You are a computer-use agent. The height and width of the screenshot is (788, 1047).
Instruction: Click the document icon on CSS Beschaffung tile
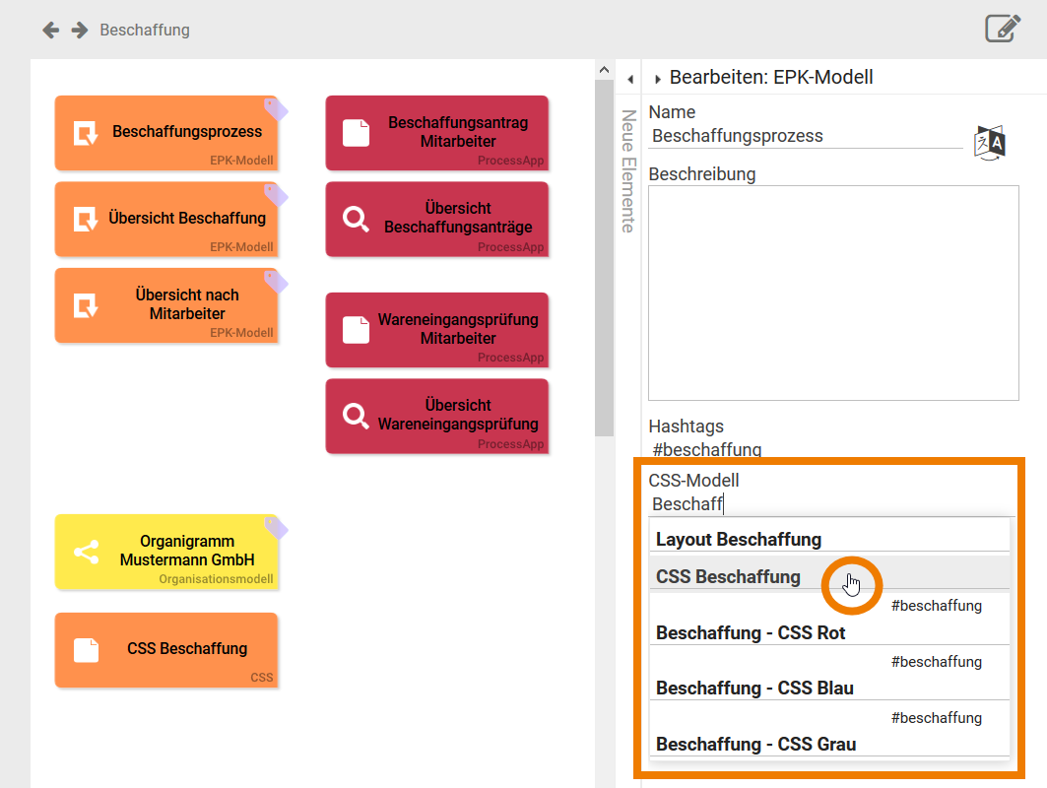(85, 648)
